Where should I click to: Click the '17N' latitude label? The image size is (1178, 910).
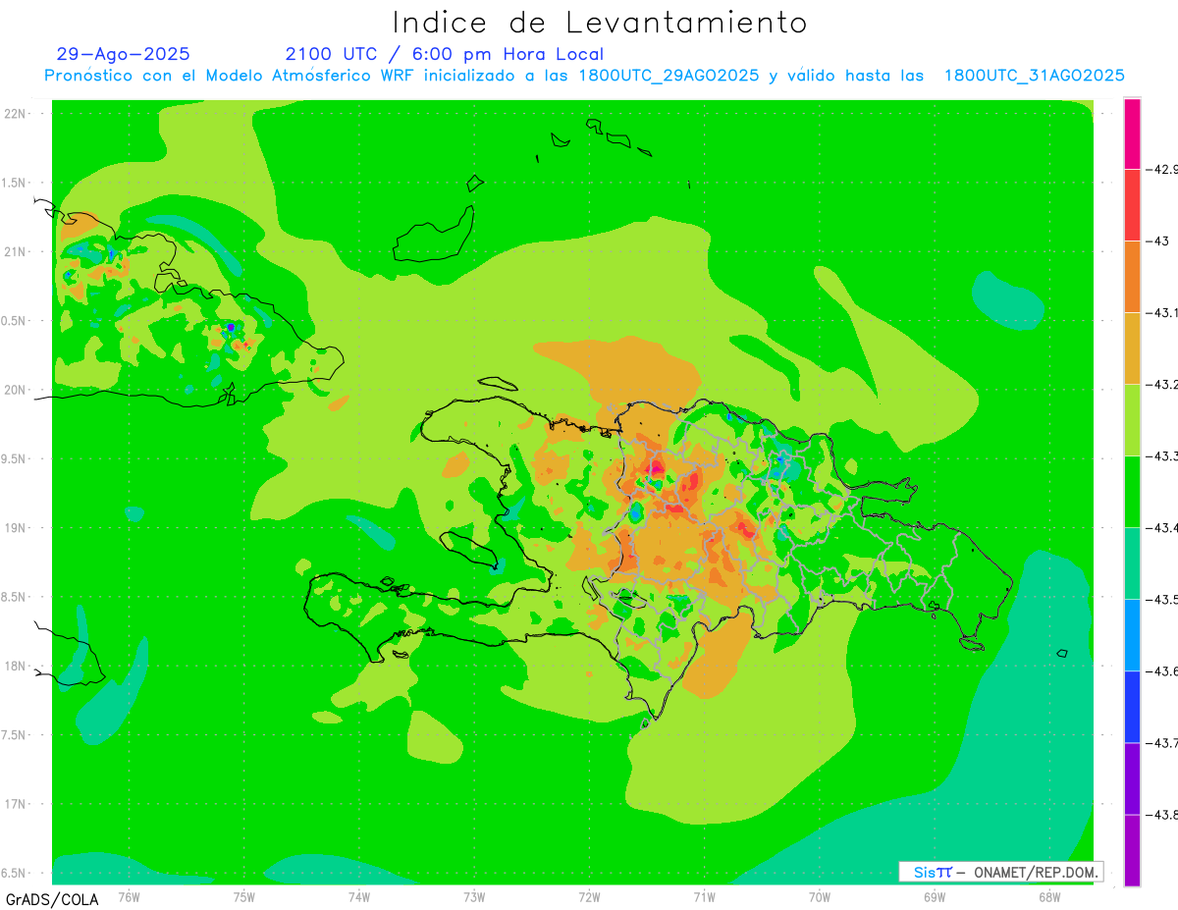(15, 804)
